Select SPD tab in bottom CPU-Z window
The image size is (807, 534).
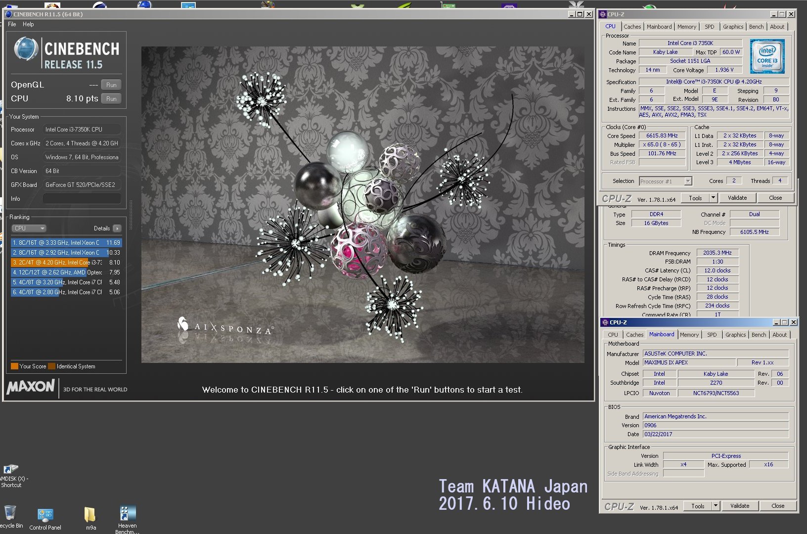click(x=712, y=335)
